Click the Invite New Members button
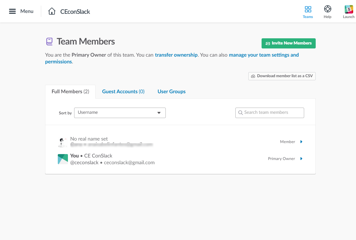This screenshot has height=240, width=356. tap(289, 43)
